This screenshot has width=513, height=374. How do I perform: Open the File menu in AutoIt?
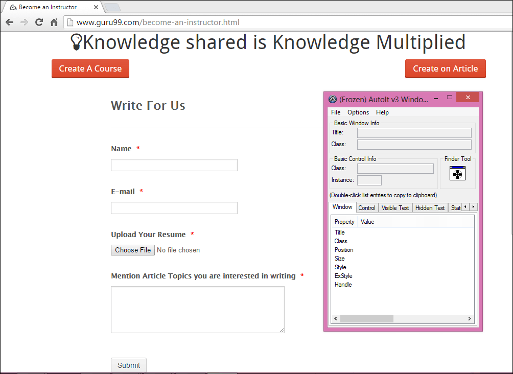coord(336,112)
